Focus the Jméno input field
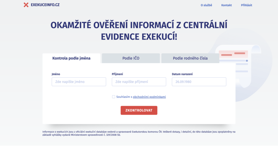This screenshot has height=150, width=278. [79, 82]
